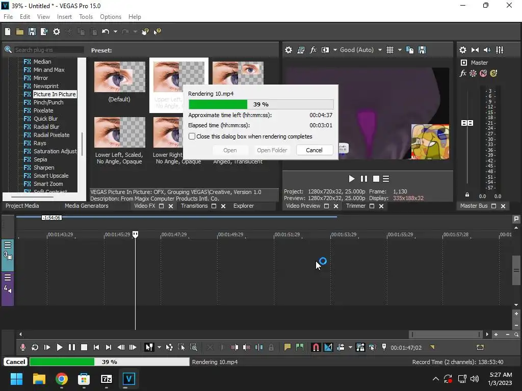Open track 4 hamburger menu
Viewport: 522px width, 391px height.
(x=8, y=277)
